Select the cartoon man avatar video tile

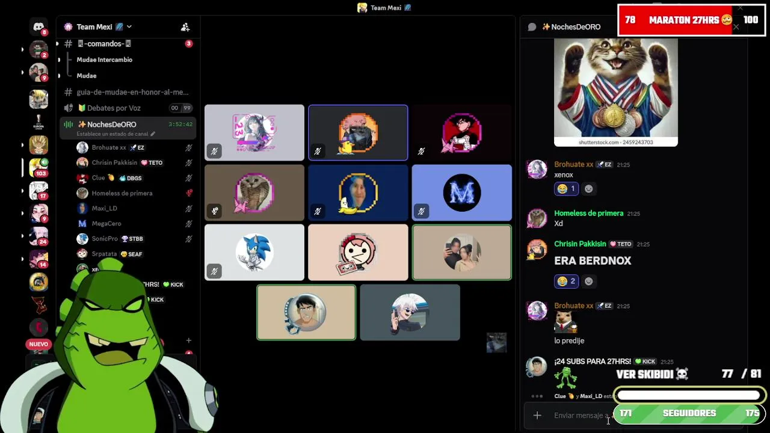click(306, 313)
